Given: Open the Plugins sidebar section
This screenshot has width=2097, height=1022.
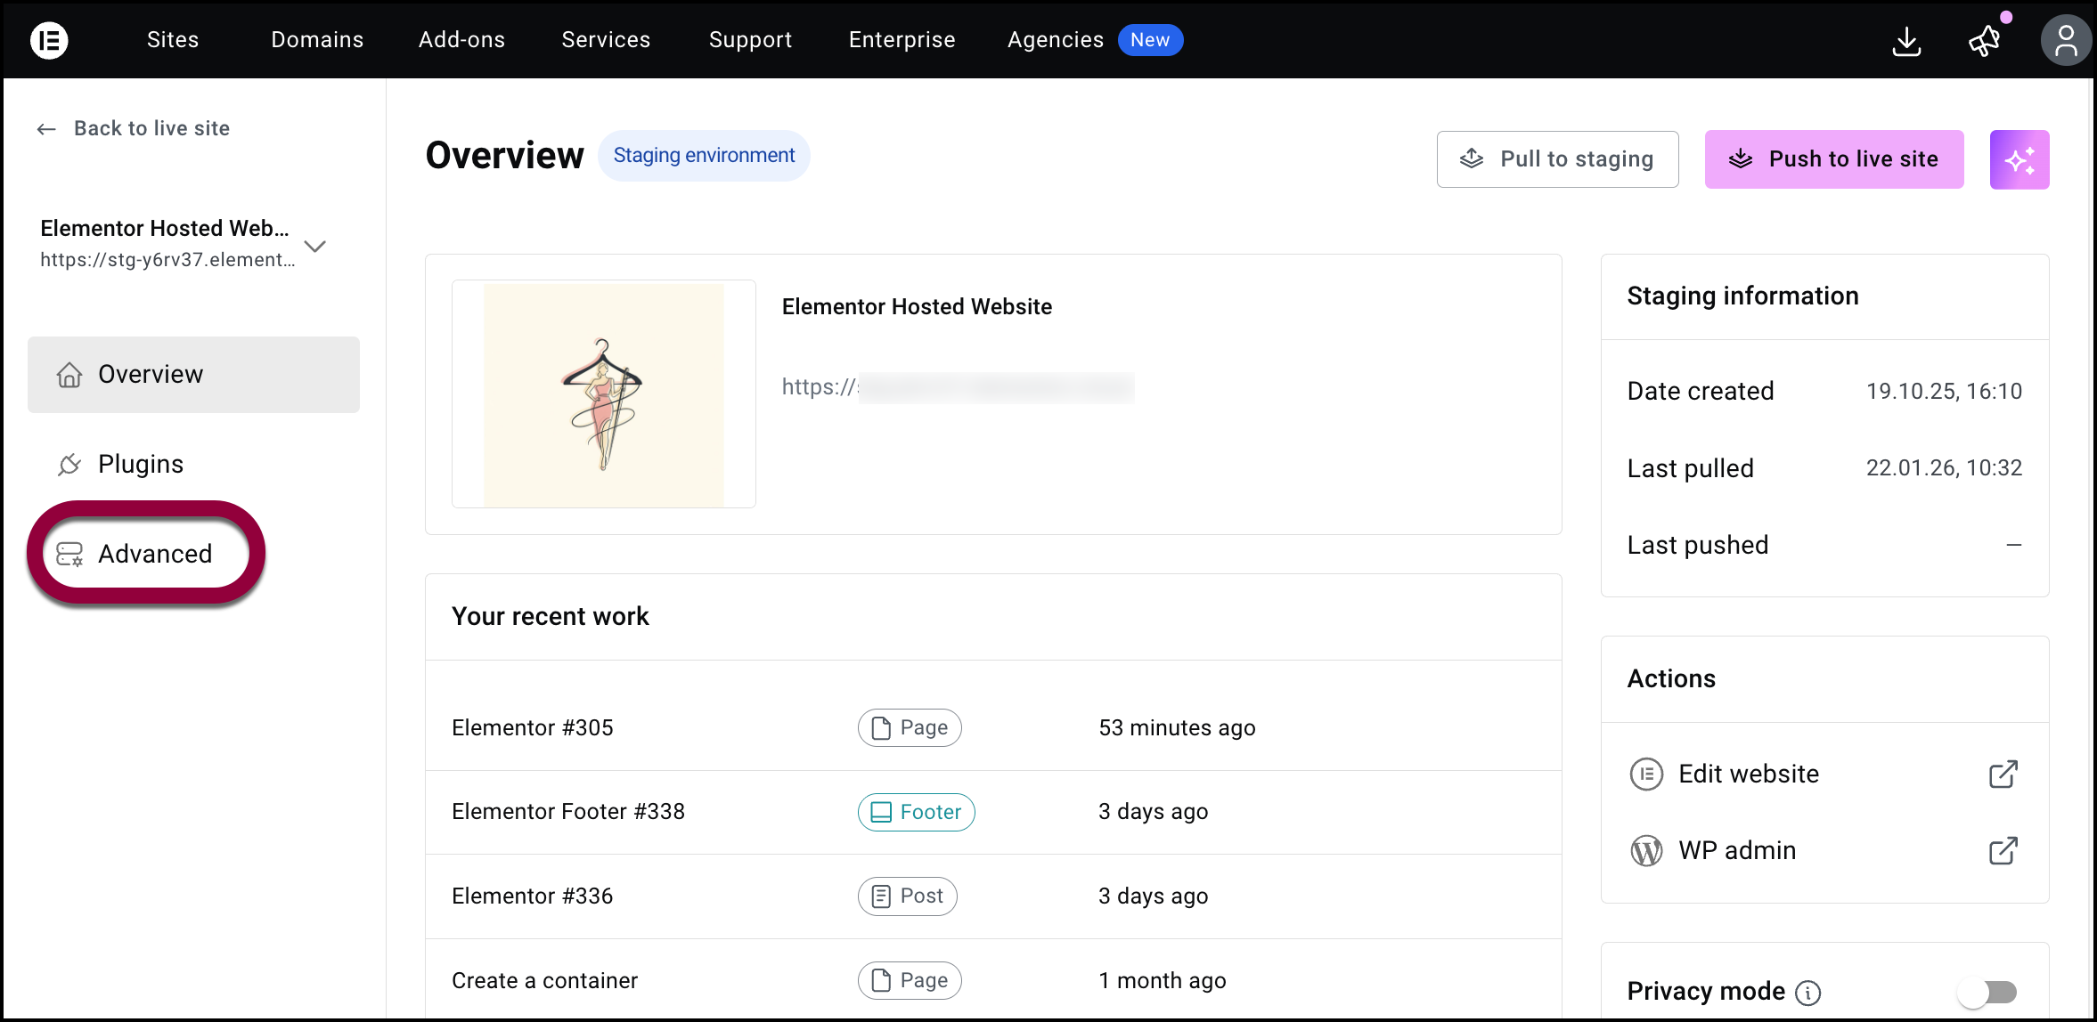Looking at the screenshot, I should 140,465.
